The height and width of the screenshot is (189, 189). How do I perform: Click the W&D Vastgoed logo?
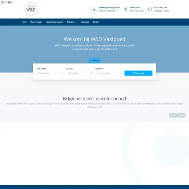coord(31,9)
